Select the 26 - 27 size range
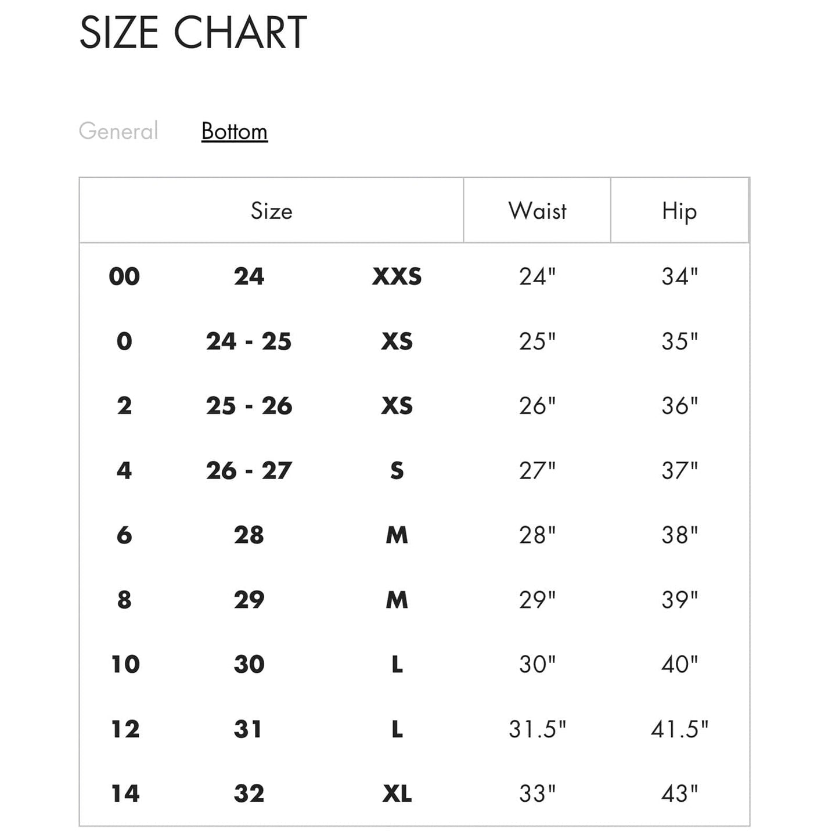 tap(249, 470)
